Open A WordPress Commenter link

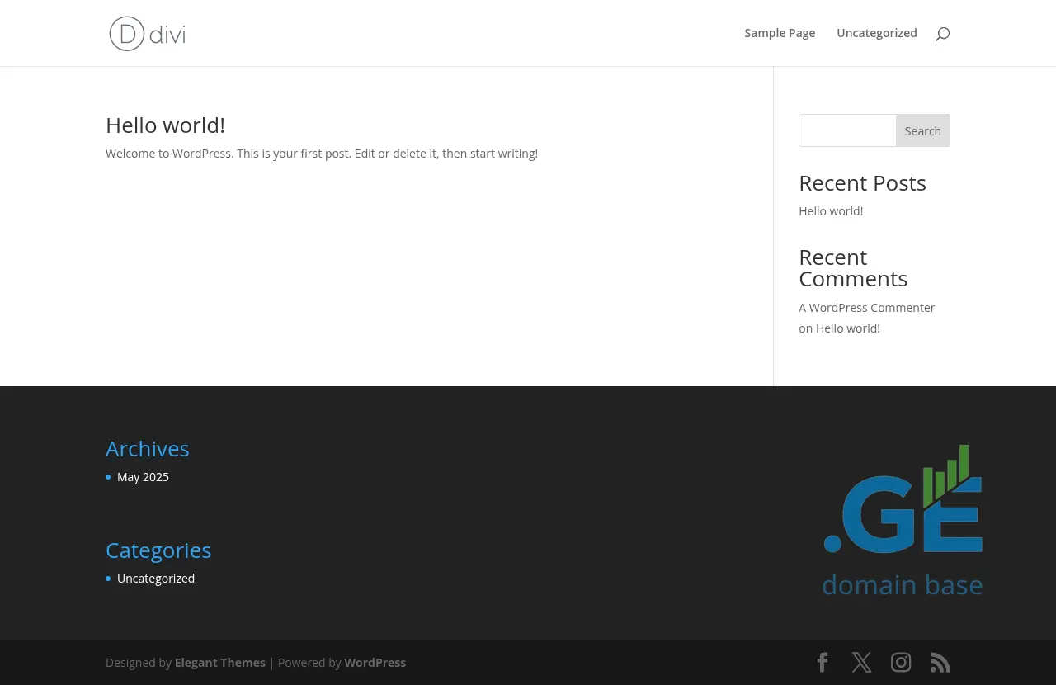866,308
